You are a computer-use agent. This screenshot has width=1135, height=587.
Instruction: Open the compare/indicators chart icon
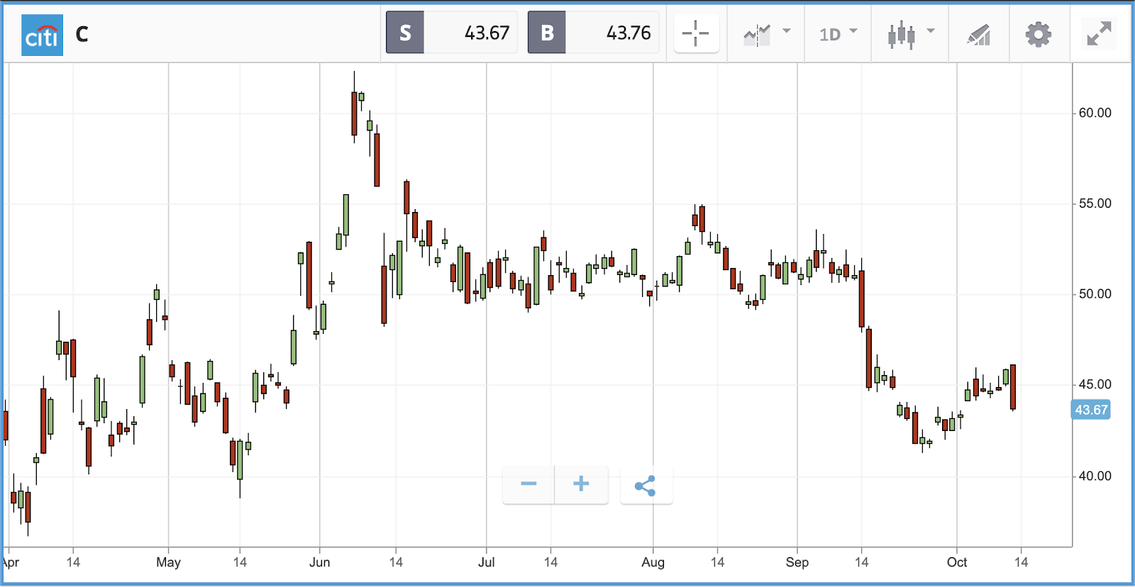pyautogui.click(x=757, y=35)
